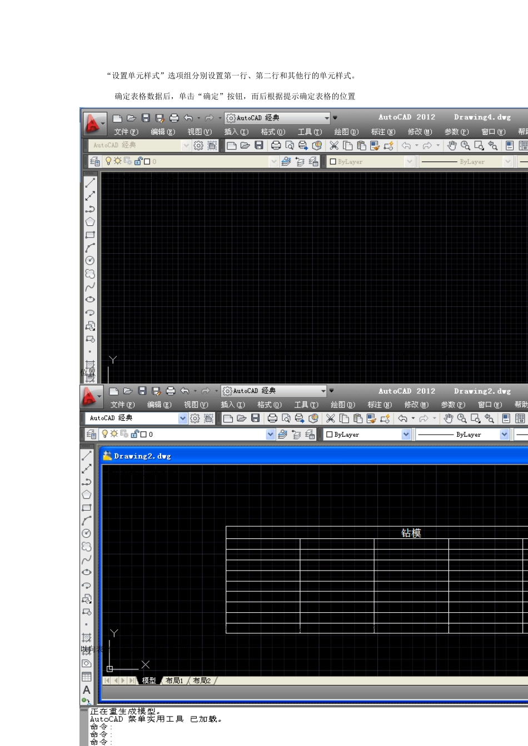Open Layer Properties Manager in Drawing2 window
This screenshot has width=528, height=746.
tap(92, 435)
